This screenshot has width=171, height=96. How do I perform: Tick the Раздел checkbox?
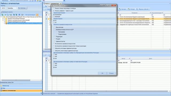pos(55,39)
